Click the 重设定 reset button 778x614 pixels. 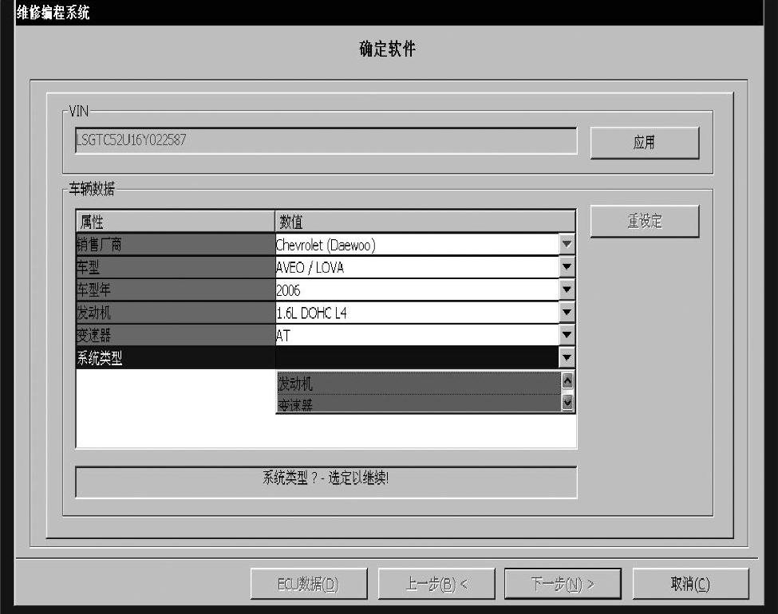point(644,222)
